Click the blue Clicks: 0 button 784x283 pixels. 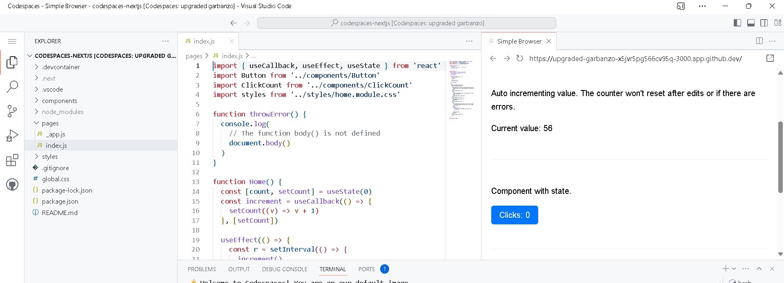tap(514, 215)
